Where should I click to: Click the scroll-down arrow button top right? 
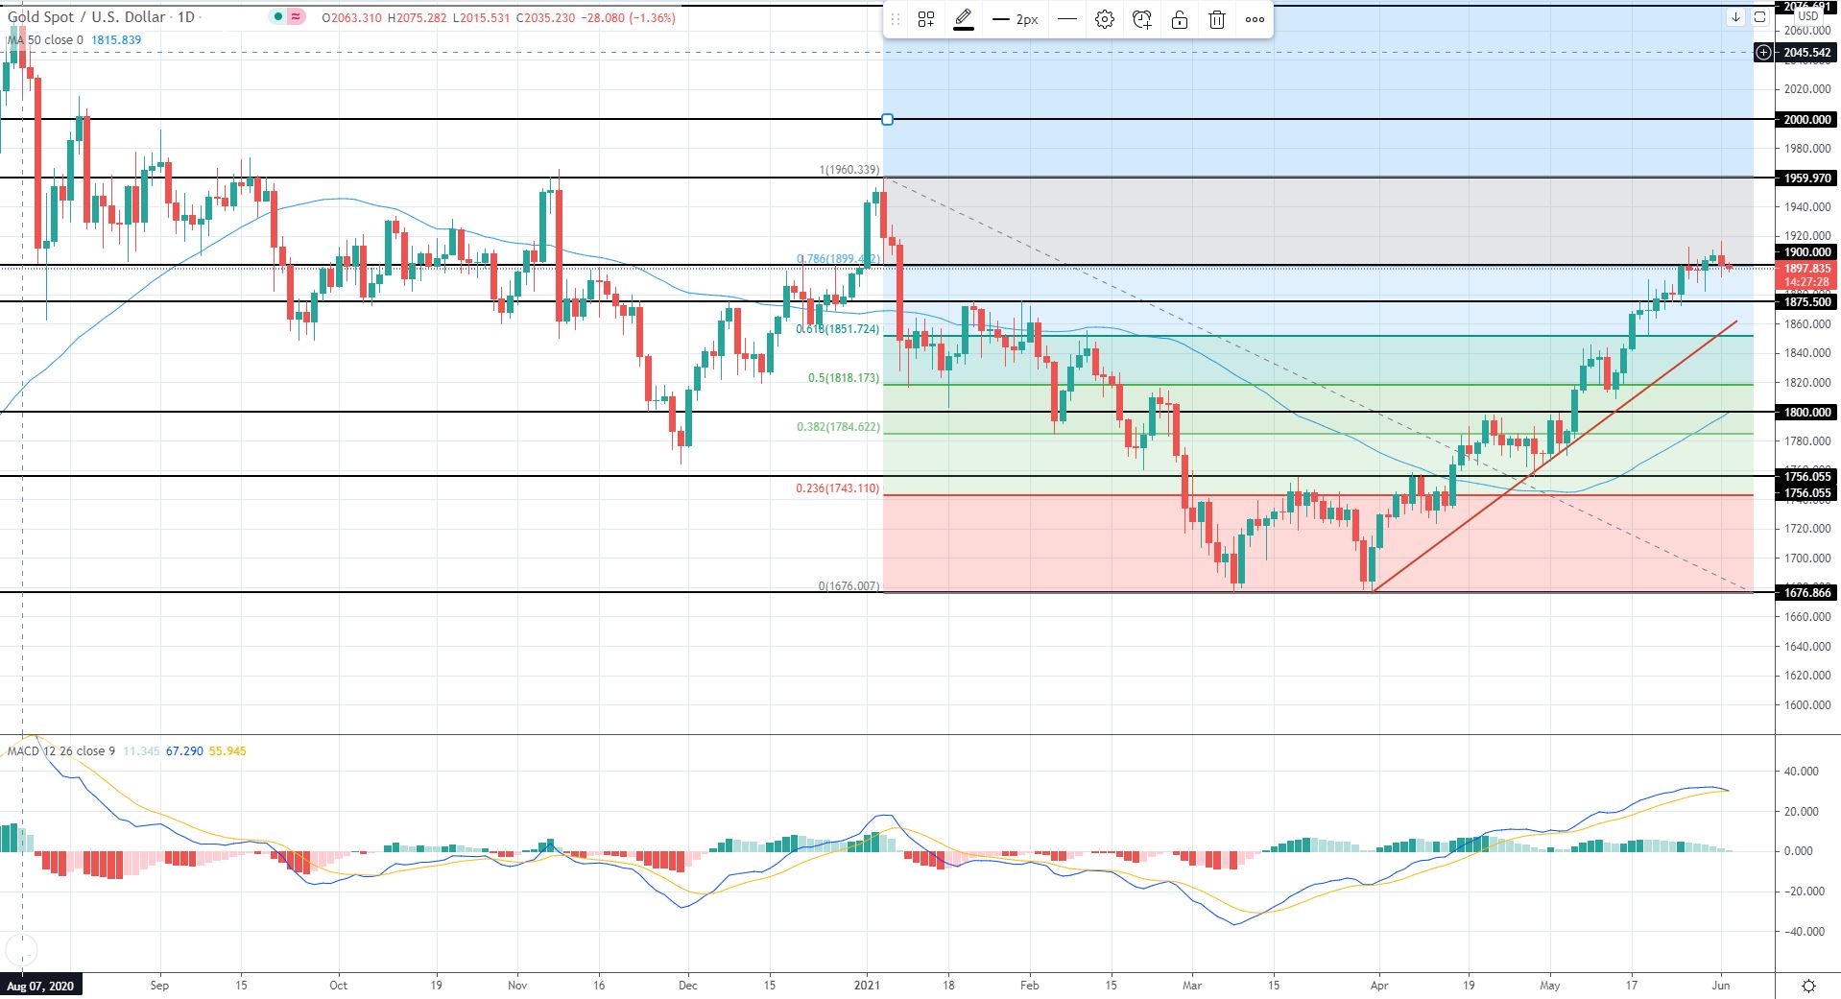1735,17
